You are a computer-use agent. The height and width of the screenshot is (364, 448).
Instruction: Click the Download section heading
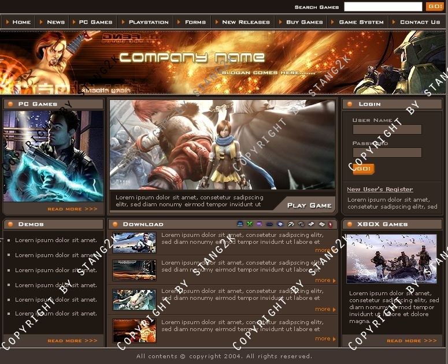tap(143, 224)
